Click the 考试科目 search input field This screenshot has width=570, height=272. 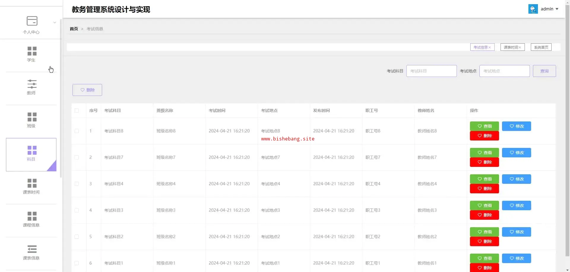point(431,71)
